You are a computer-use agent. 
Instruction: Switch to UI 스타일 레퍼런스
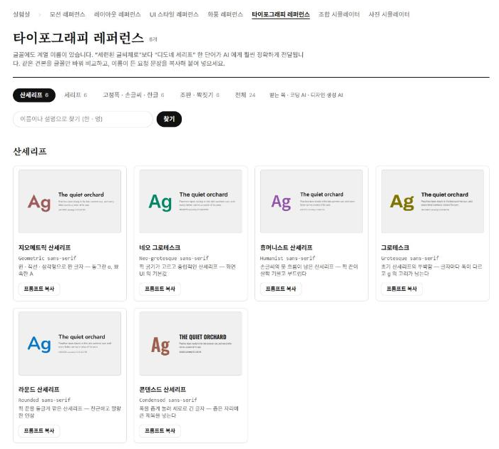[x=174, y=14]
